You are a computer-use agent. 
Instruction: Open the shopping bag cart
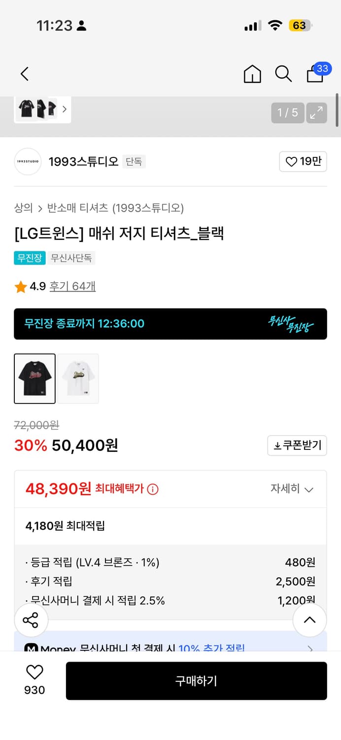[315, 74]
